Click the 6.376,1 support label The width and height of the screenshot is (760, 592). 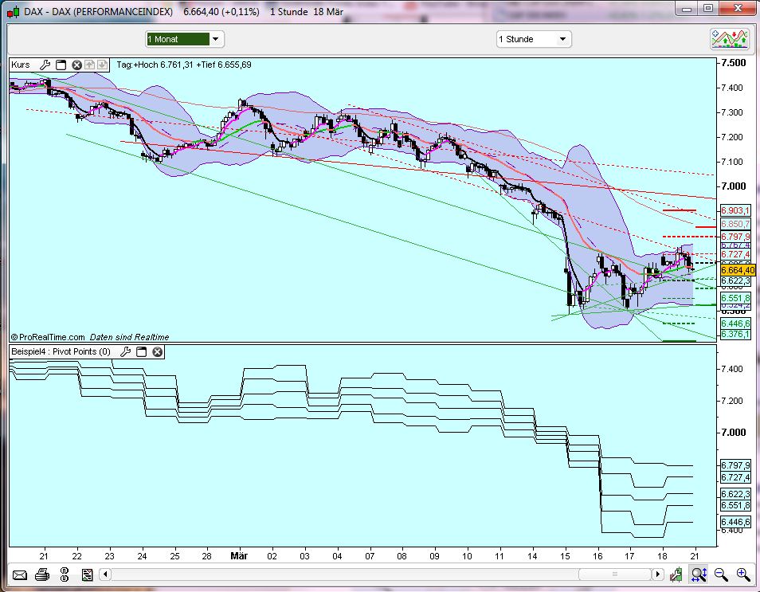coord(735,334)
